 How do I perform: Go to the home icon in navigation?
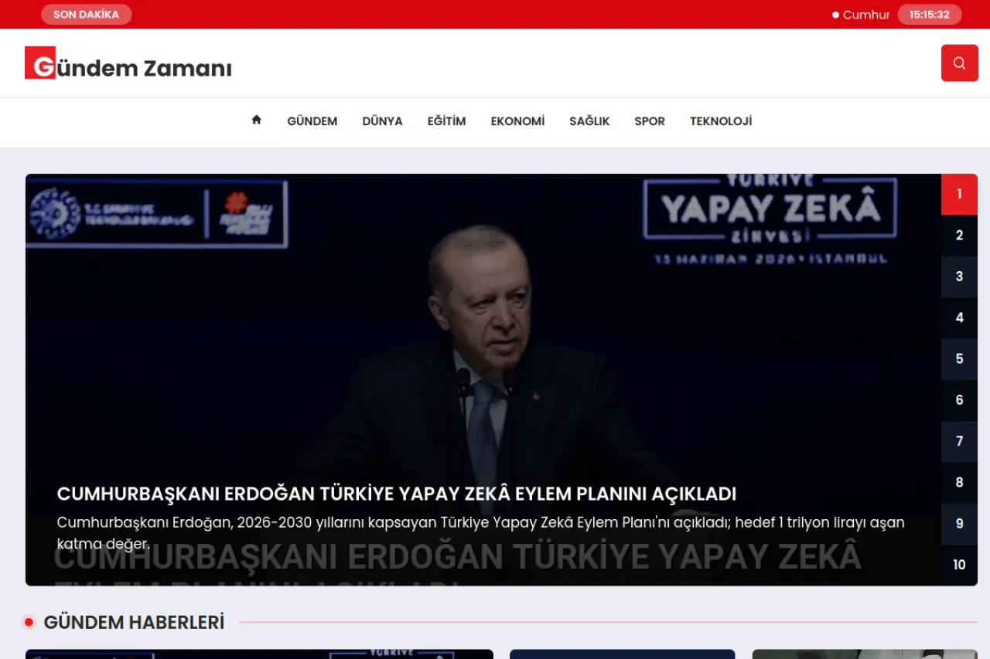pos(256,120)
